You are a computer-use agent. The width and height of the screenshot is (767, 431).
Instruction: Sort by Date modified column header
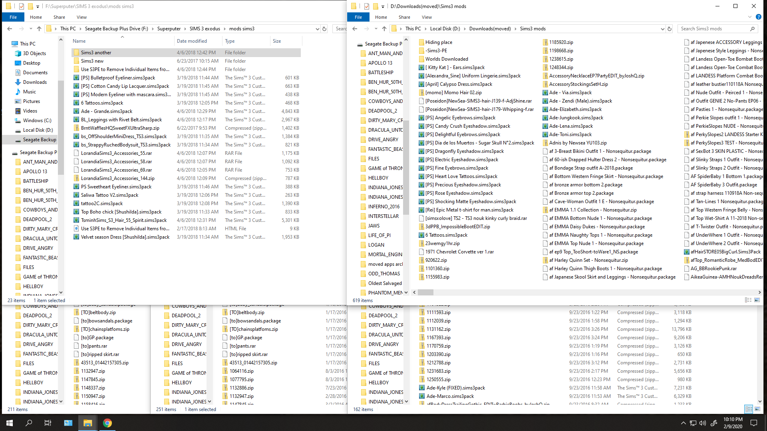pyautogui.click(x=198, y=41)
